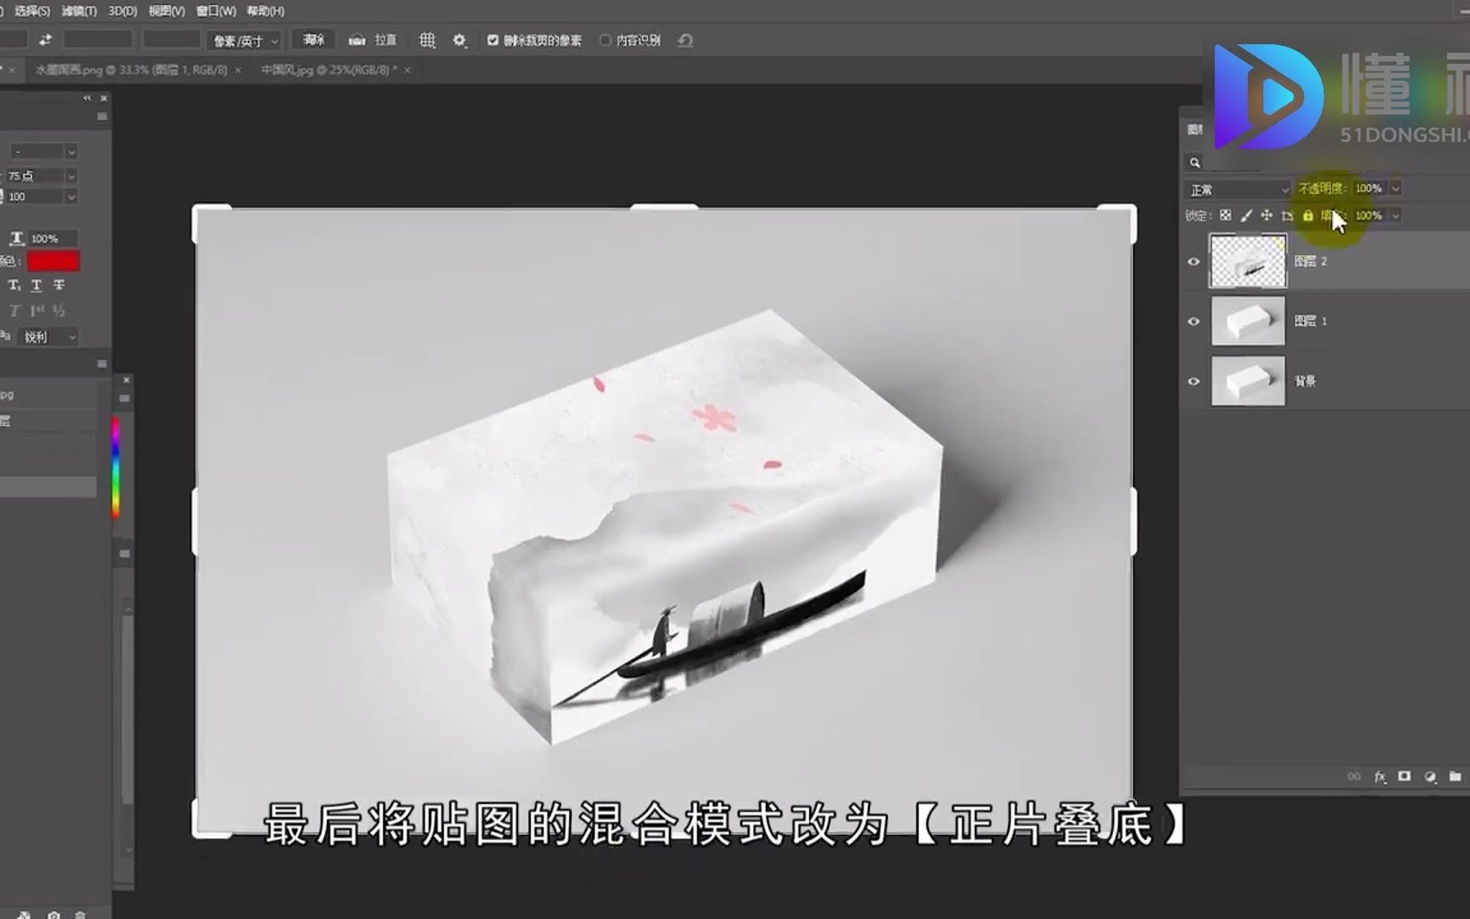Close the 中国风.jpg document tab
This screenshot has width=1470, height=919.
[407, 70]
